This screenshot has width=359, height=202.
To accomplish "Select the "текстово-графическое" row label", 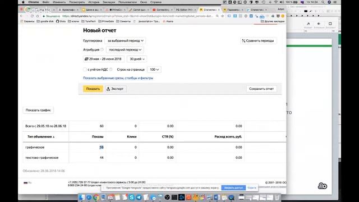I will (42, 158).
